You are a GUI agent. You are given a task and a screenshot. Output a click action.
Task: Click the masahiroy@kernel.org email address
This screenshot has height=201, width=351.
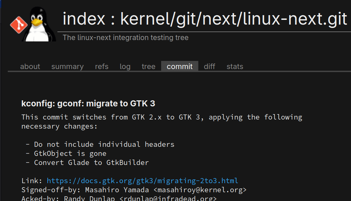point(200,190)
